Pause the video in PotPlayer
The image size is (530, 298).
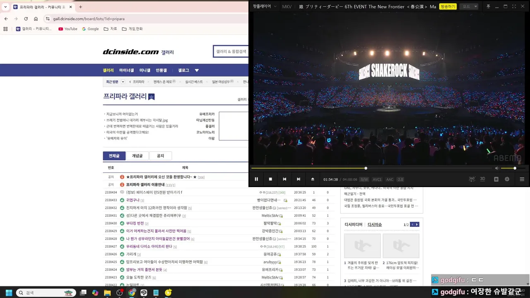pyautogui.click(x=256, y=179)
